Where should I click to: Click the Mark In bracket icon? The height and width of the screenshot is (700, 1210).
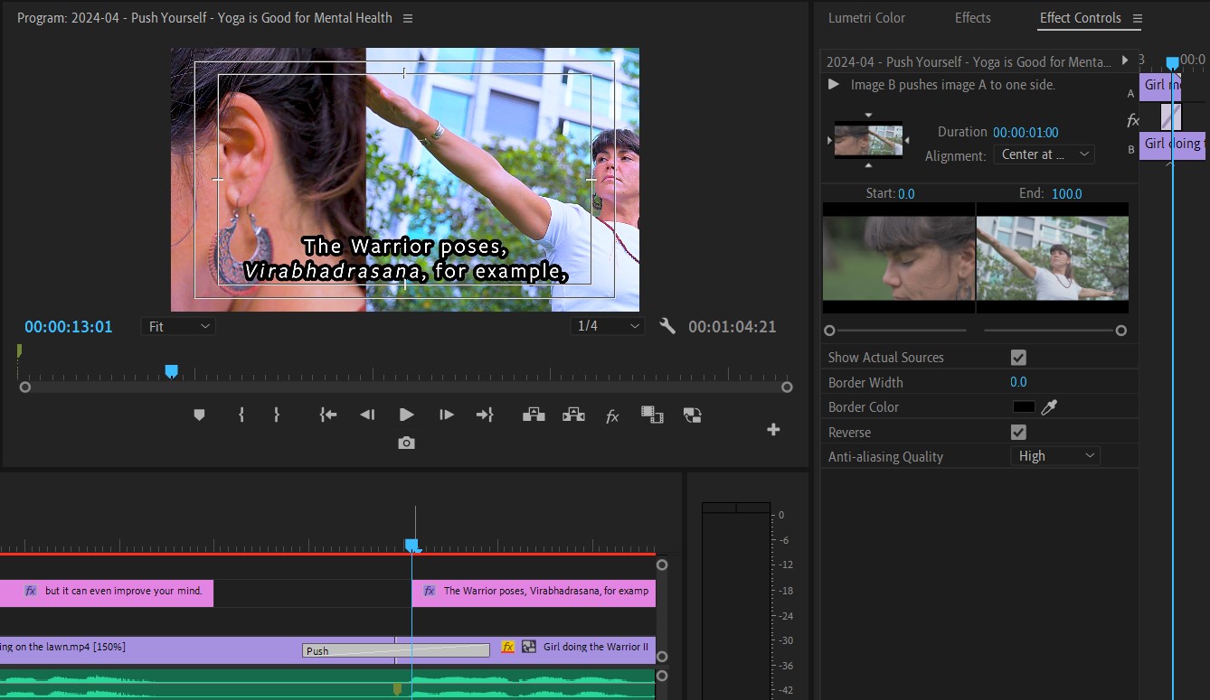point(241,415)
